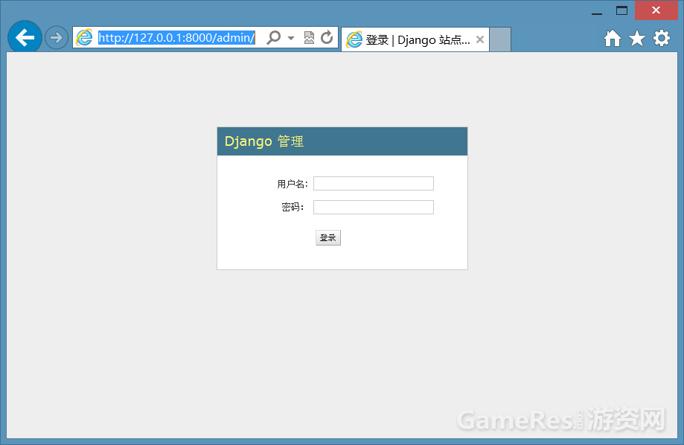Focus the 用户名 username field
This screenshot has width=684, height=445.
[x=374, y=183]
